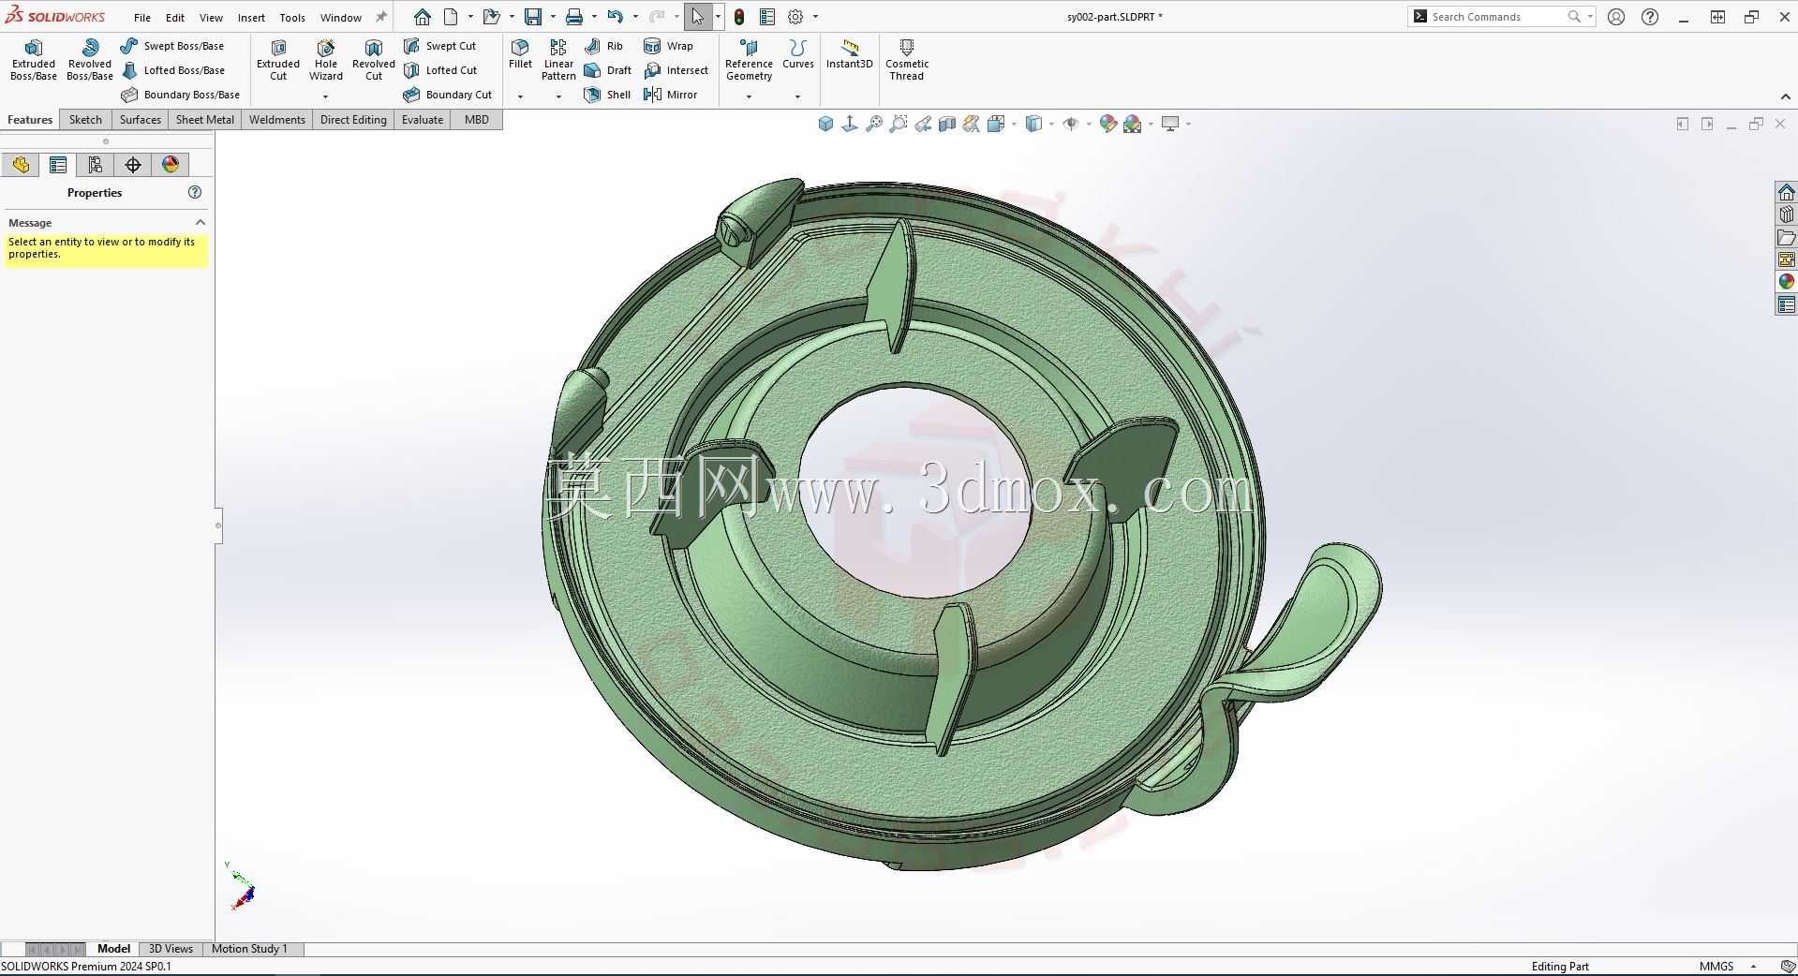Select the Draft feature
The image size is (1798, 976).
click(607, 70)
